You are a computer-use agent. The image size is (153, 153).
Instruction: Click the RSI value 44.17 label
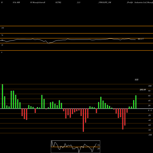[141, 39]
